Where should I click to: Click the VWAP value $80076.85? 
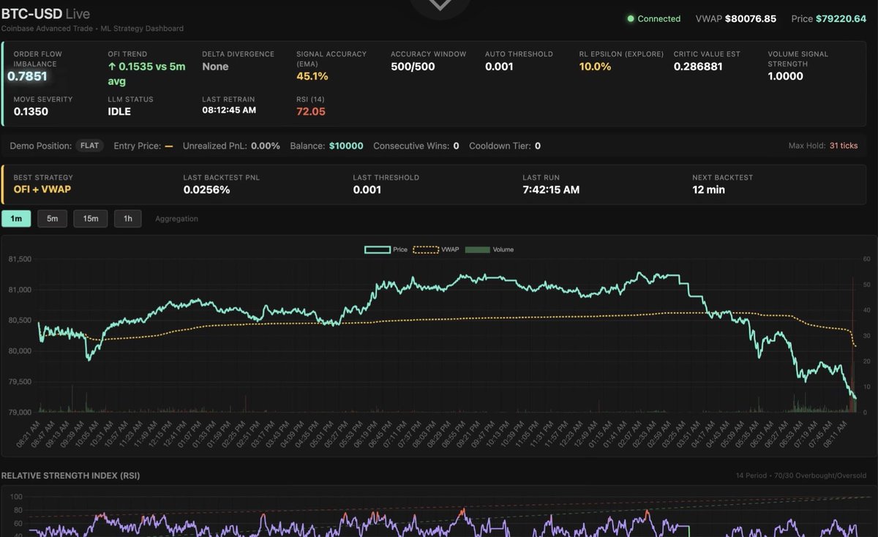[x=751, y=19]
